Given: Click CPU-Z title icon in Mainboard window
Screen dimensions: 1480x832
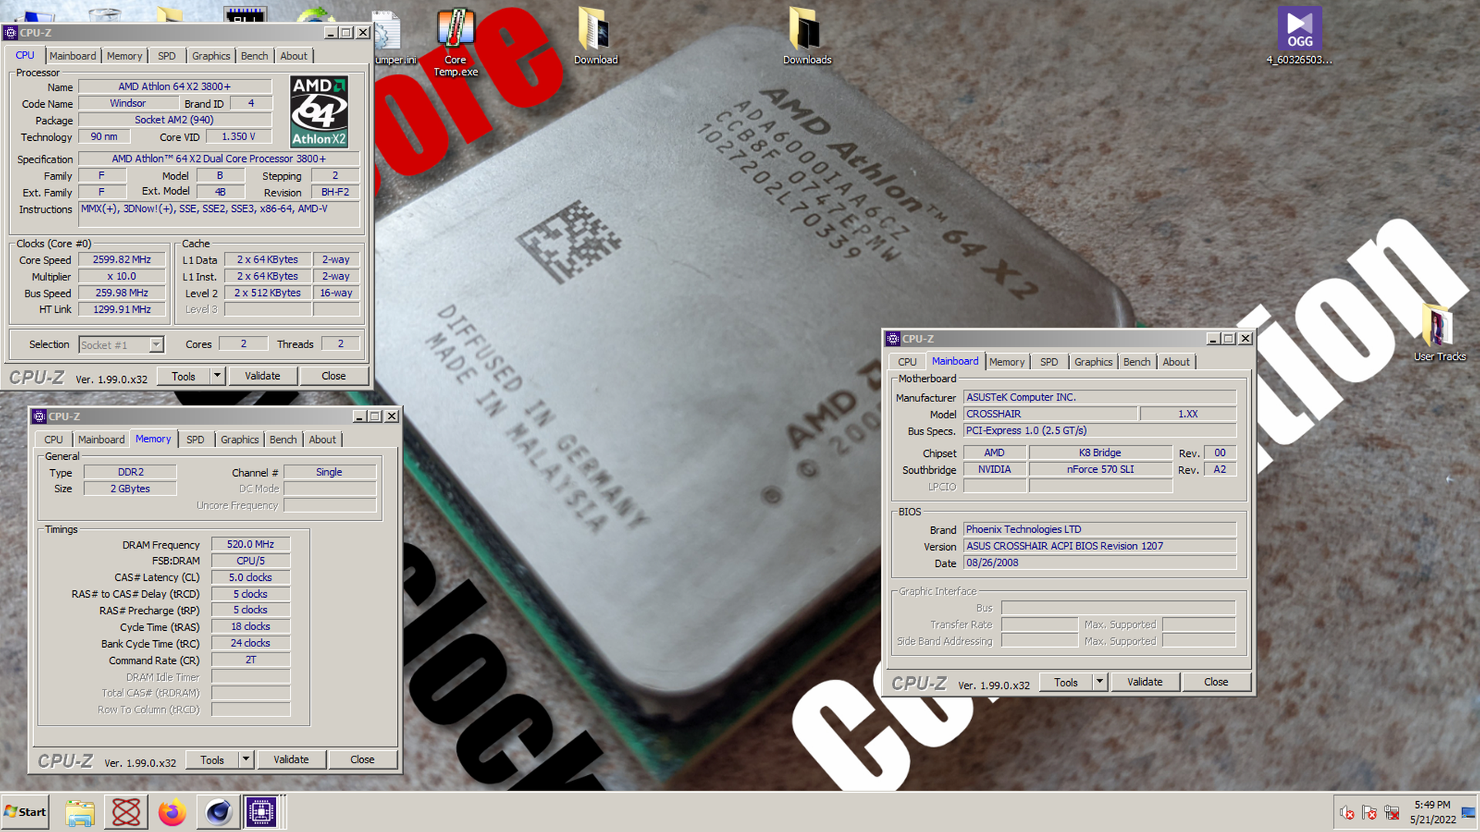Looking at the screenshot, I should pos(893,338).
